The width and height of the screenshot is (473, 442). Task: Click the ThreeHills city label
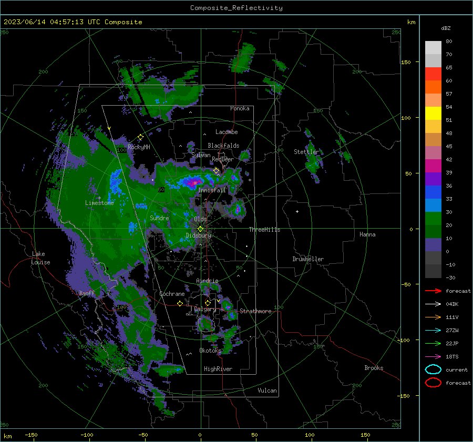click(264, 230)
